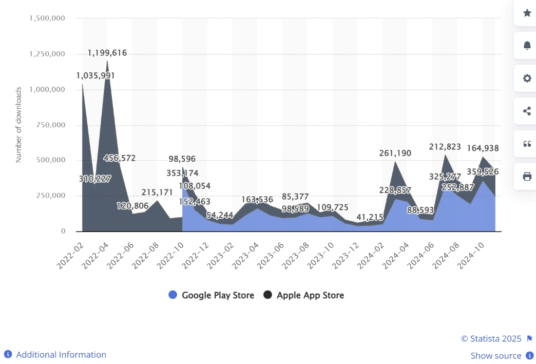Click the blue Google Play Store legend dot

pyautogui.click(x=173, y=295)
